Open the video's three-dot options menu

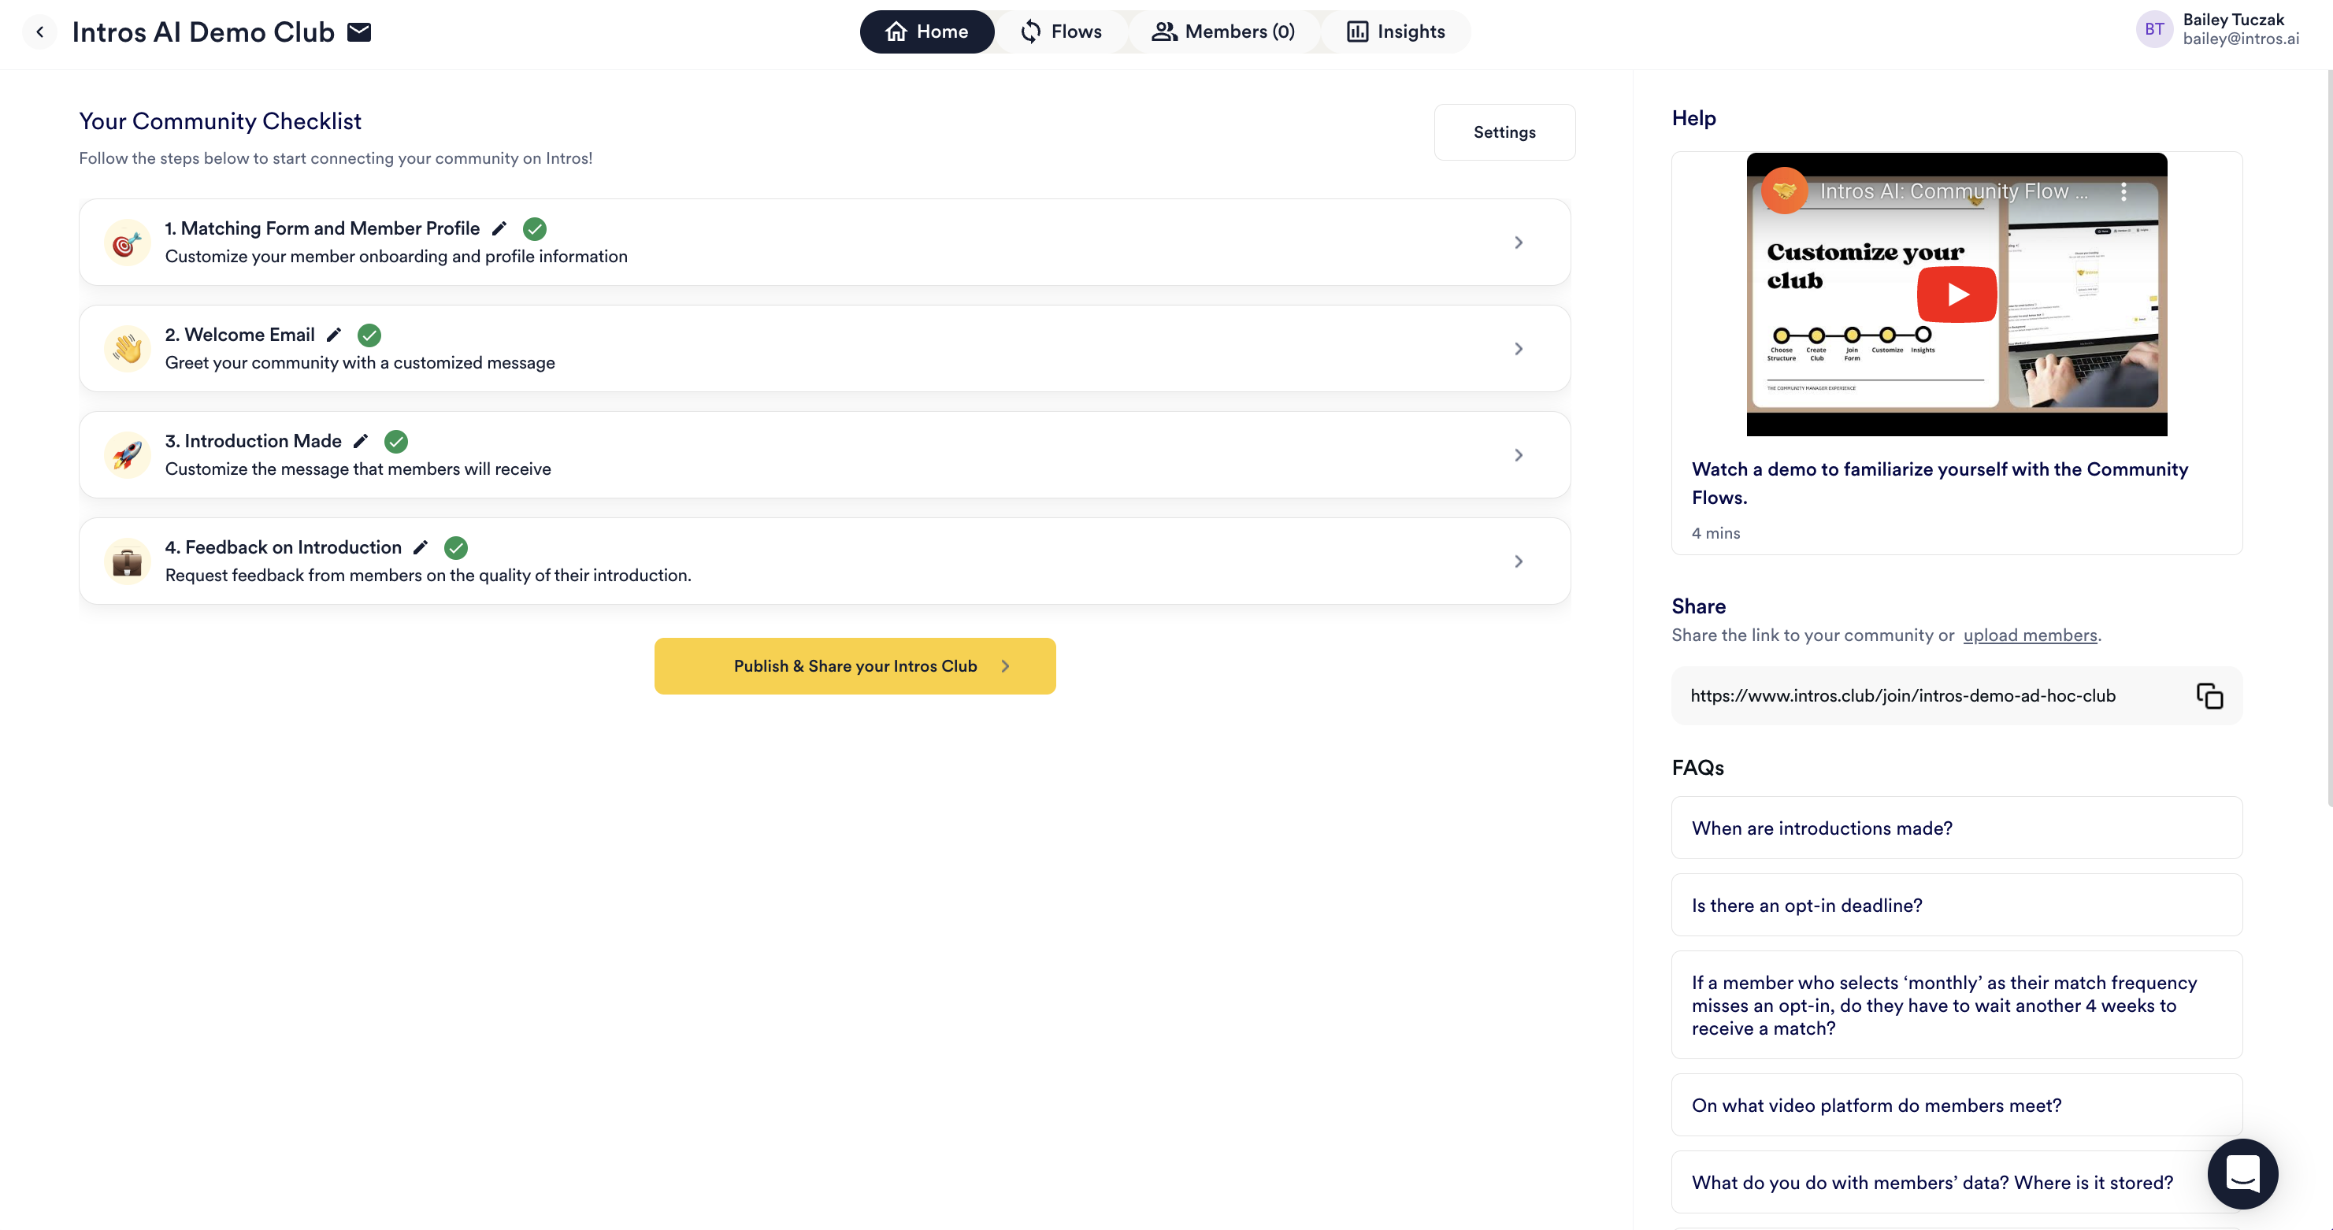[x=2123, y=192]
